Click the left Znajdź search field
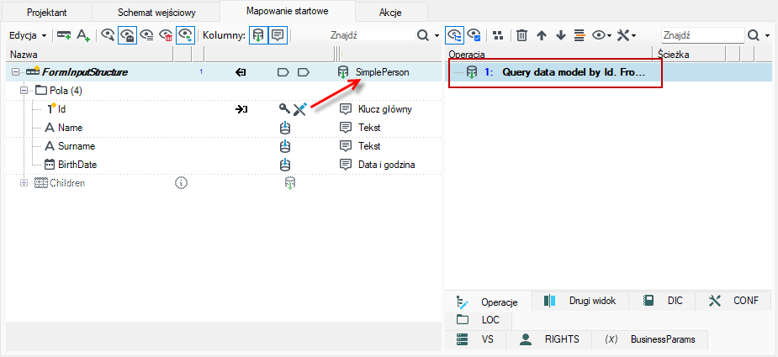778x357 pixels. 371,35
